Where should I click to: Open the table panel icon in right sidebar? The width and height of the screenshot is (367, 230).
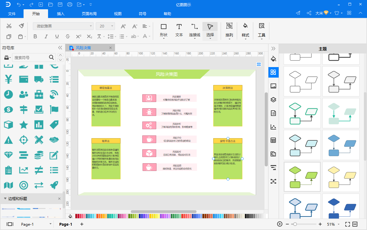click(x=273, y=140)
